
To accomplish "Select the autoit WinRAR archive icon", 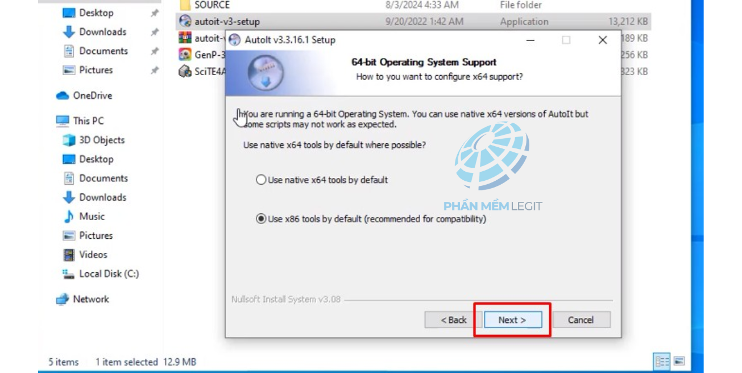I will [185, 38].
